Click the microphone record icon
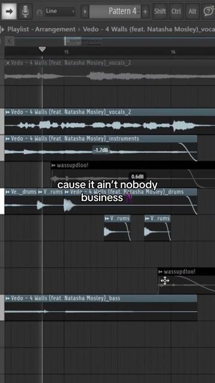 tap(25, 11)
